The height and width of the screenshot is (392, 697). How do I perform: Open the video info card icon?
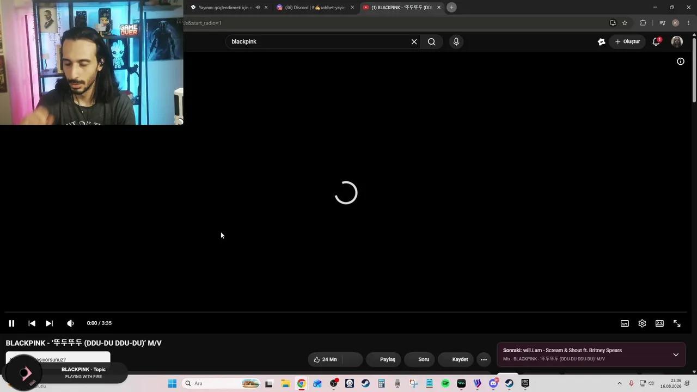pos(680,62)
